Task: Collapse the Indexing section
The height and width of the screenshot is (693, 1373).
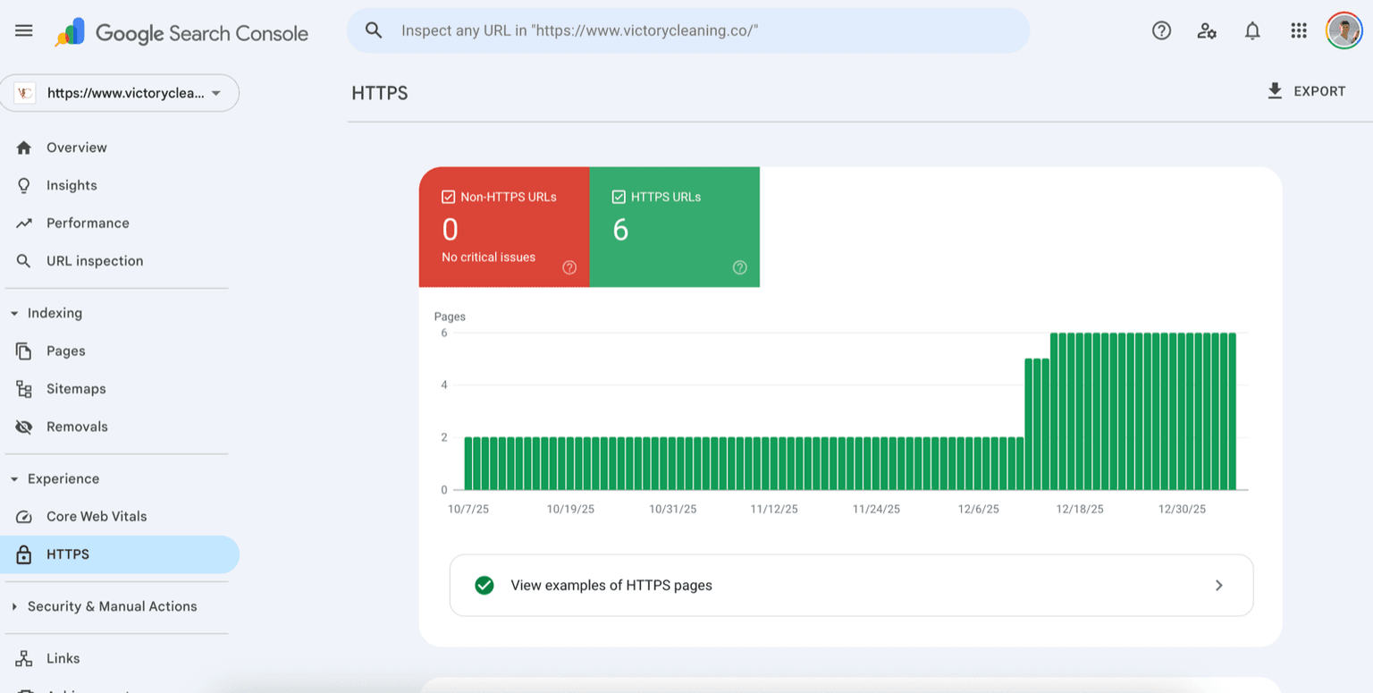Action: [14, 313]
